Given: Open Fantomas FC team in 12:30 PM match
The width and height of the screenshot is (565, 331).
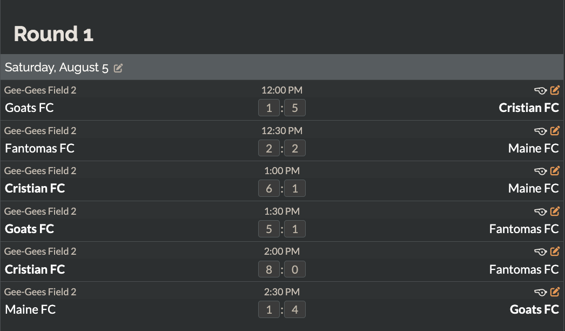Looking at the screenshot, I should click(x=39, y=148).
